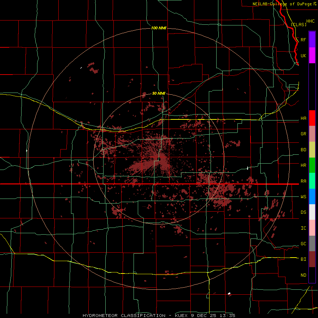Select the BI legend label
The image size is (318, 318).
coord(303,259)
